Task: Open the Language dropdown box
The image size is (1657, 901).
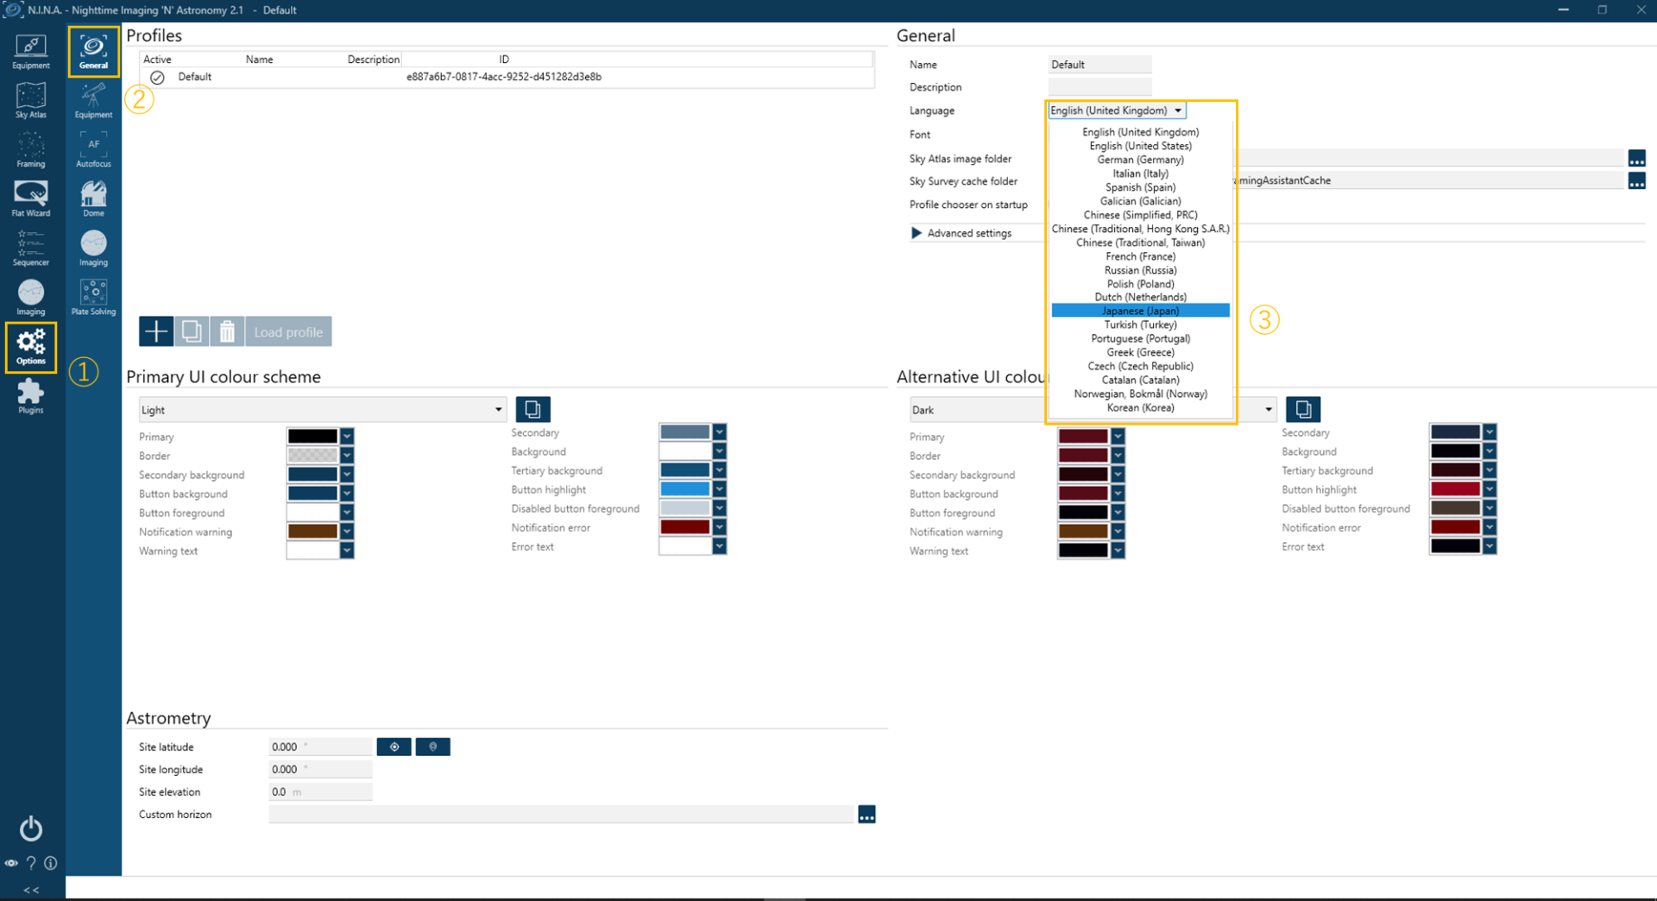Action: point(1116,110)
